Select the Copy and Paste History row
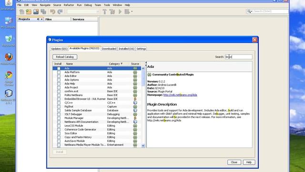The image size is (305, 172). 97,137
